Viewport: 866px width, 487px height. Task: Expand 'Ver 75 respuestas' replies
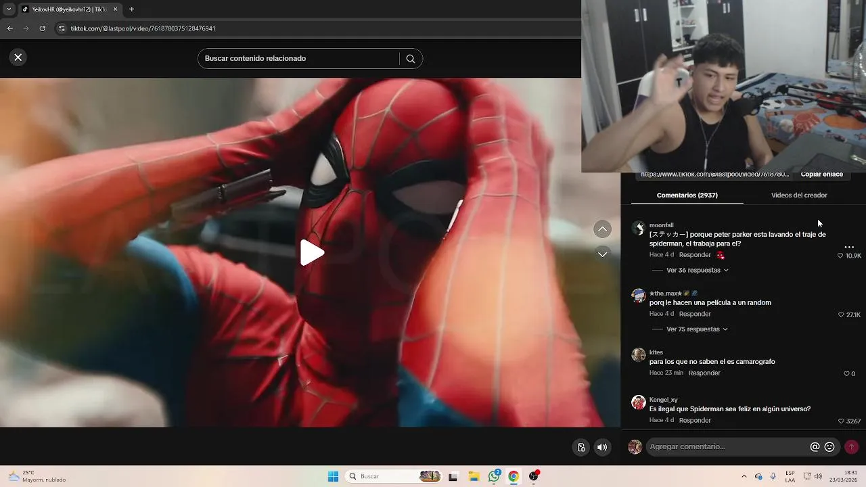[x=697, y=329]
